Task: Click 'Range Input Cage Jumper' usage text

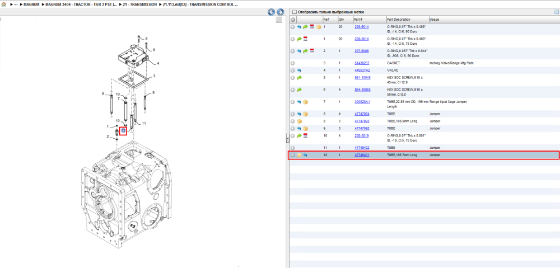Action: (448, 102)
